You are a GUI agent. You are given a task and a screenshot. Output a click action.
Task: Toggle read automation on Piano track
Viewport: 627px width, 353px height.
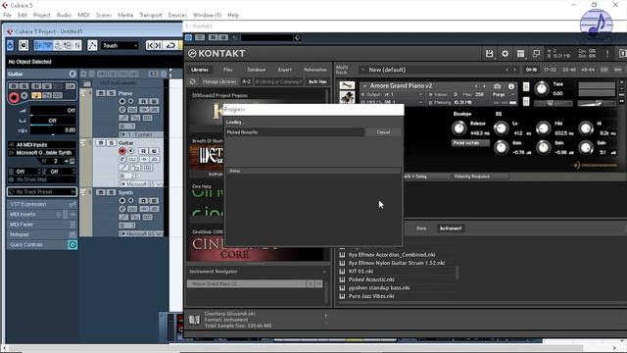(x=144, y=101)
